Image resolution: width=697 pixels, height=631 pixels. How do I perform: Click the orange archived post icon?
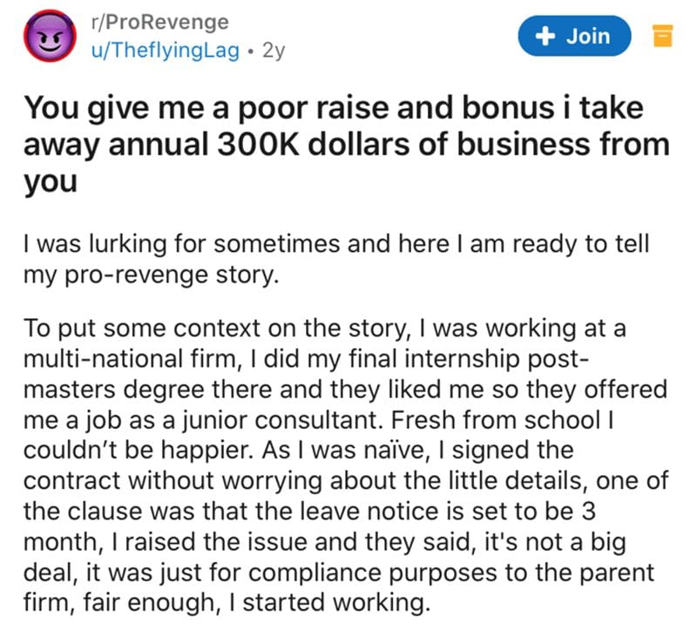click(662, 36)
